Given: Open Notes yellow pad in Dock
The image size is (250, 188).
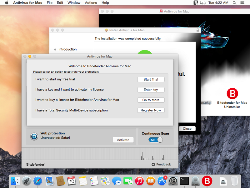Looking at the screenshot, I should 83,181.
